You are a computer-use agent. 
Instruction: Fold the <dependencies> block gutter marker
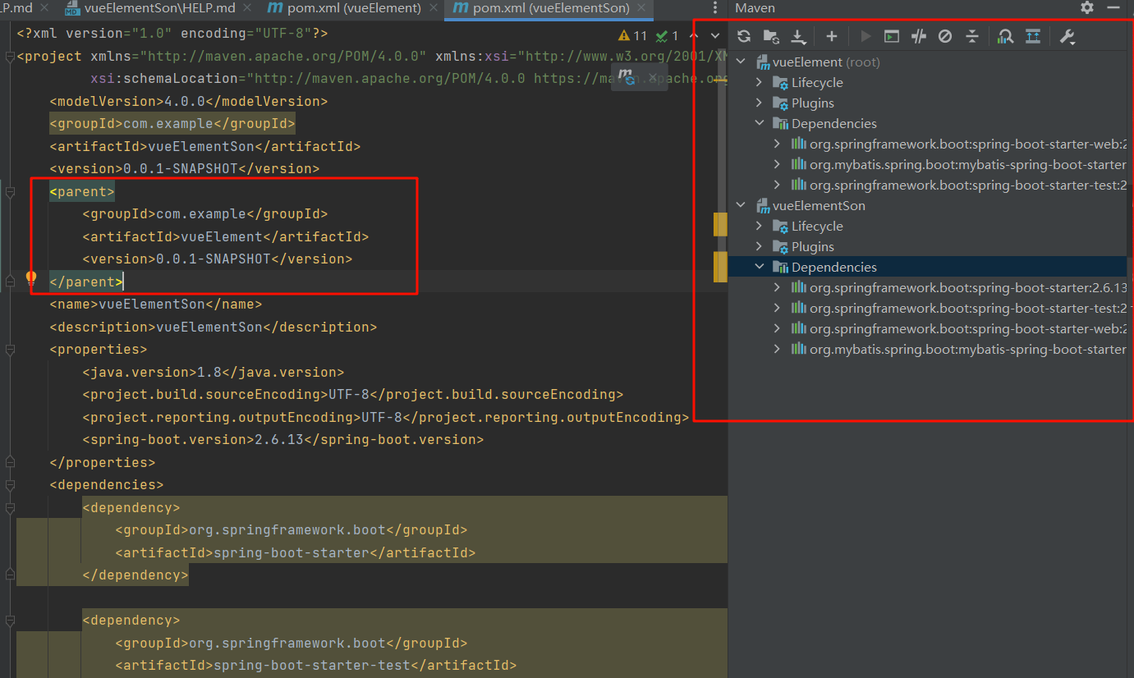point(10,485)
